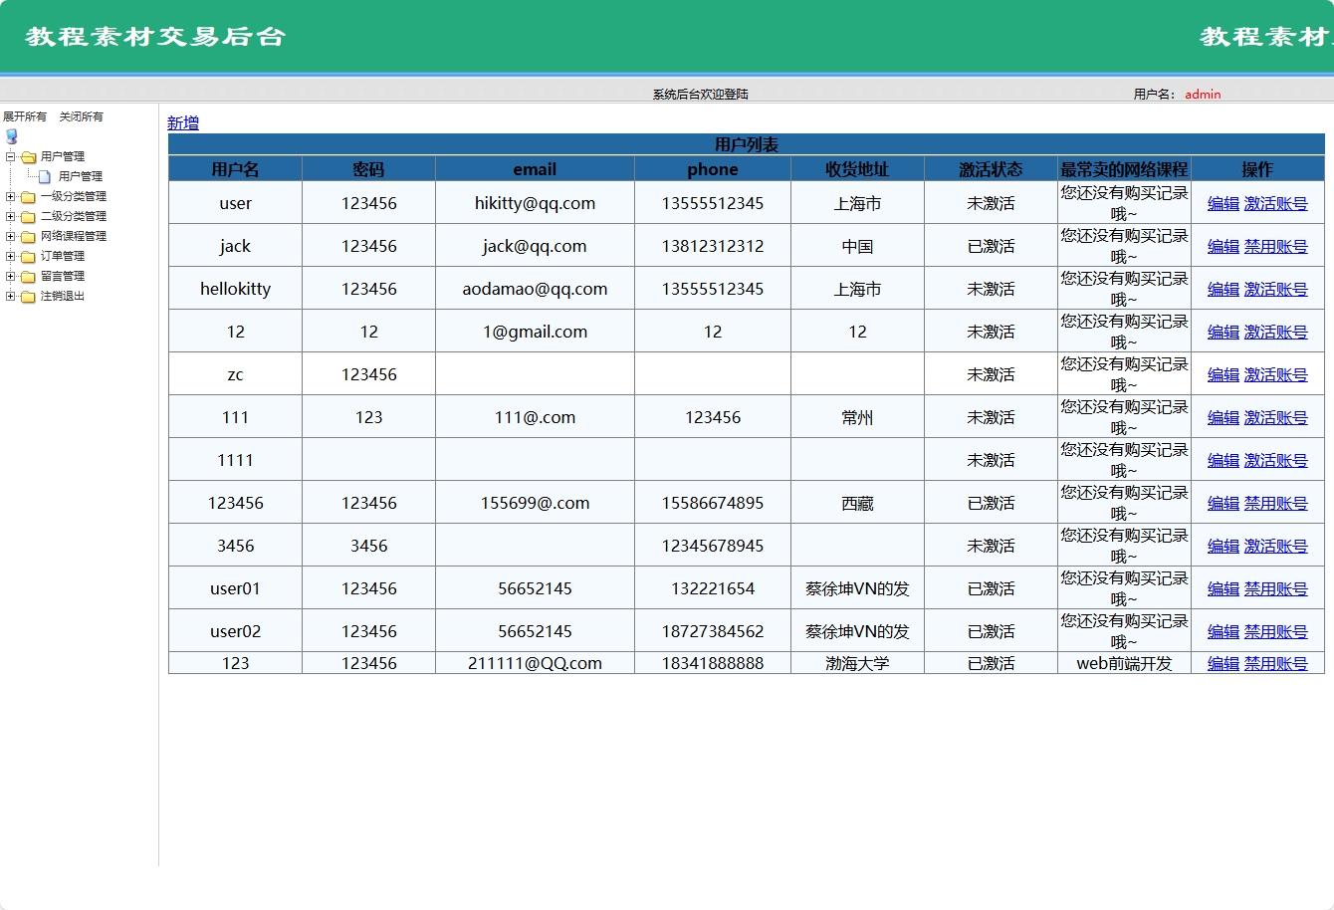Image resolution: width=1334 pixels, height=910 pixels.
Task: Click the 新增 link to add user
Action: tap(183, 122)
